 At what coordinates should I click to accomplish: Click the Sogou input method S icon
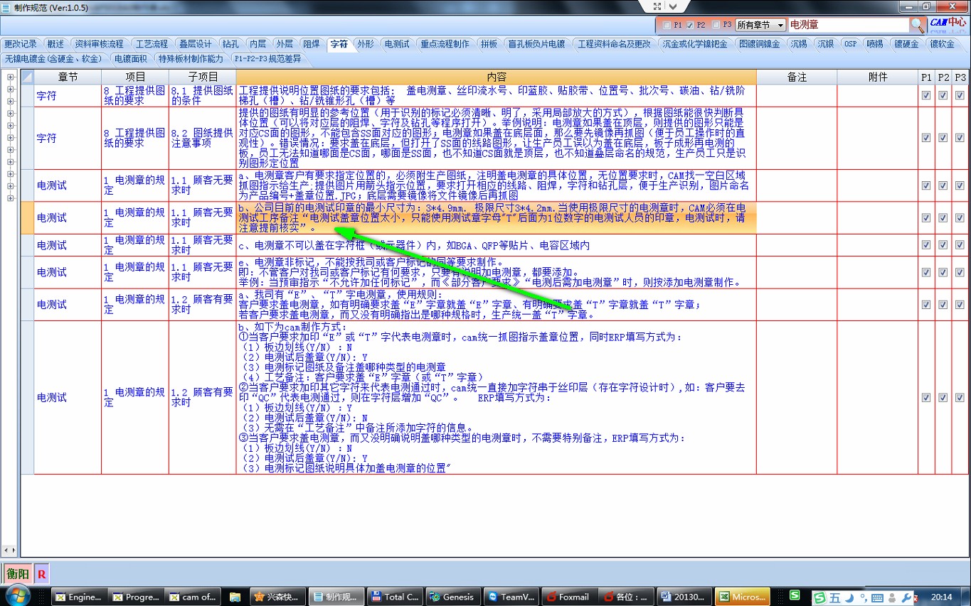point(820,597)
